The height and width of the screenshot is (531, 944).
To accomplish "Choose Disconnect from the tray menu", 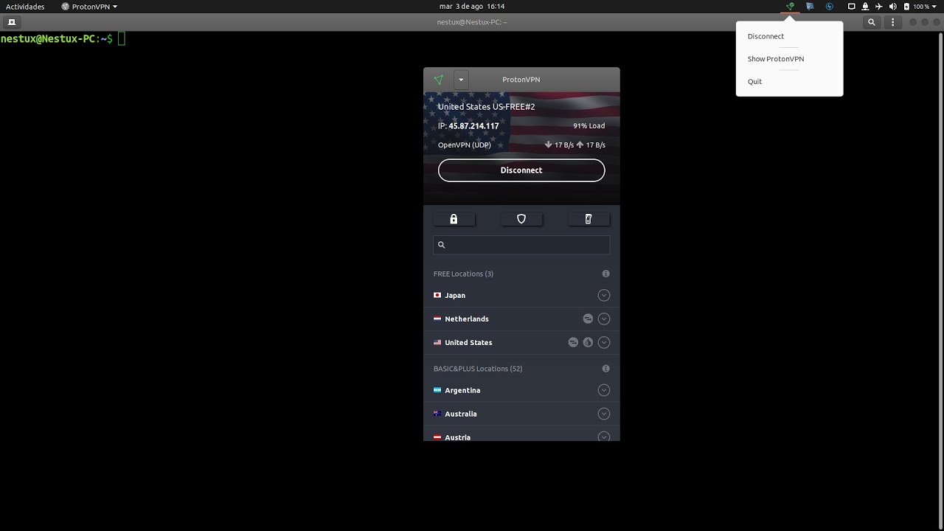I will (766, 37).
